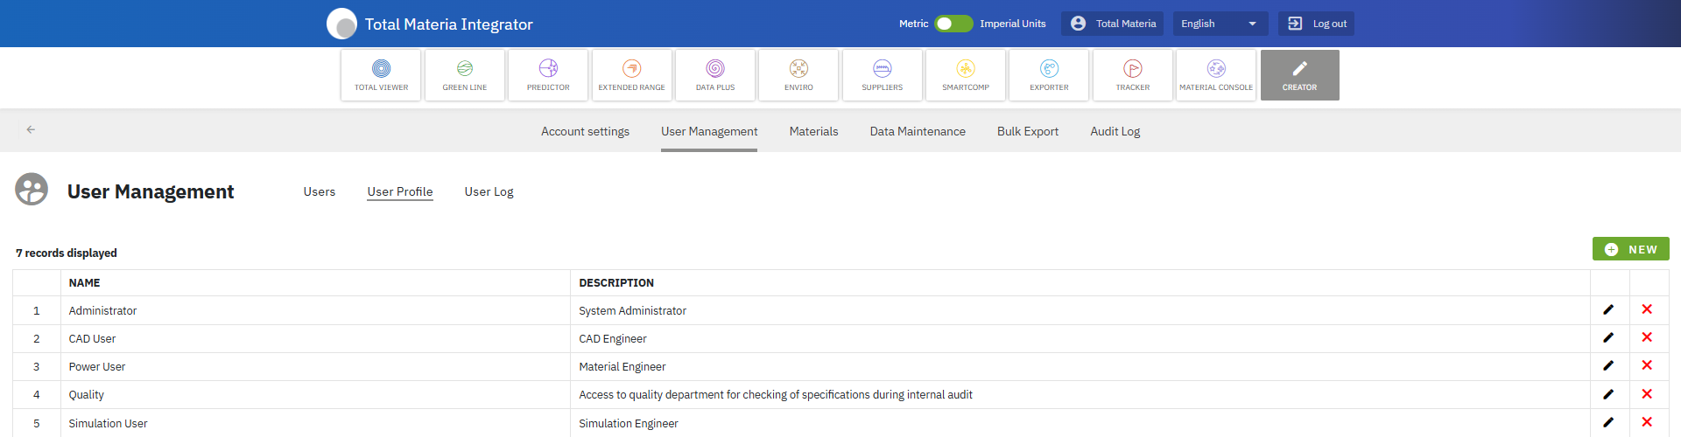Open the Data Plus module
Screen dimensions: 1681x437
tap(715, 75)
